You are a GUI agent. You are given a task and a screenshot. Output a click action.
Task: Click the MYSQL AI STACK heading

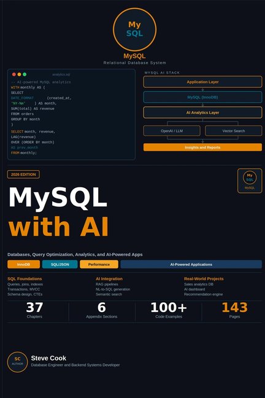tap(162, 72)
